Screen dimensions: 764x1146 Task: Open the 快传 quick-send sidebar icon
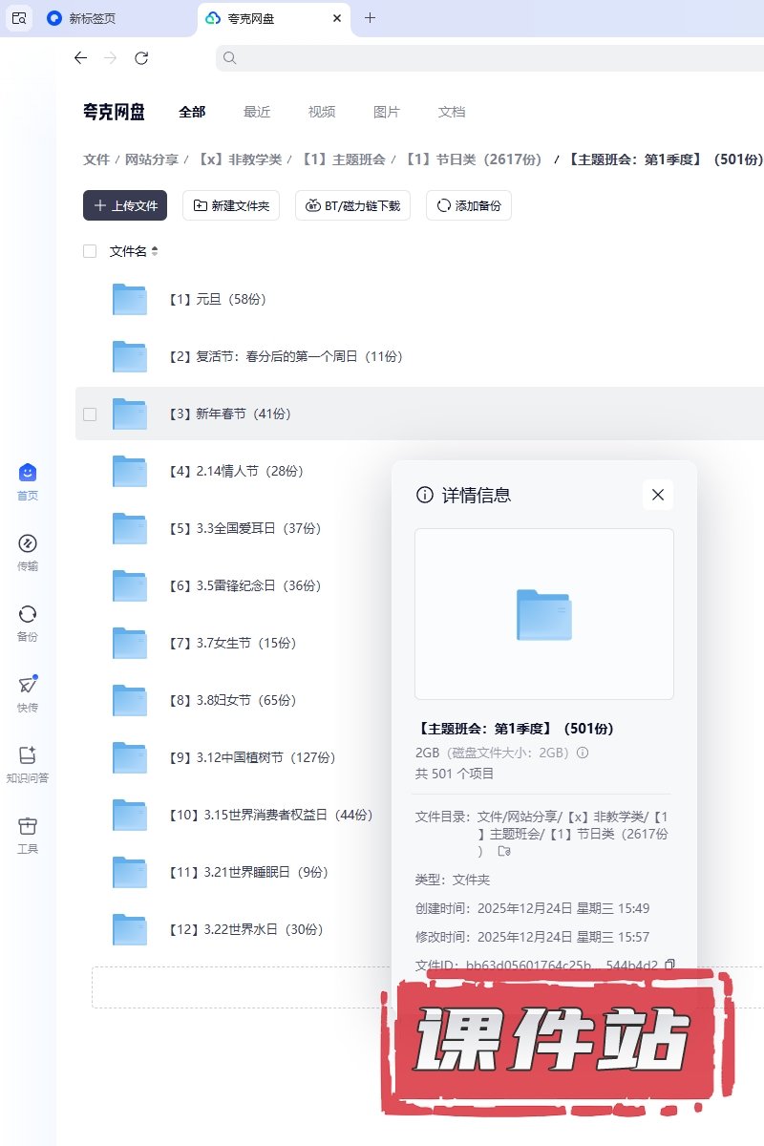28,686
